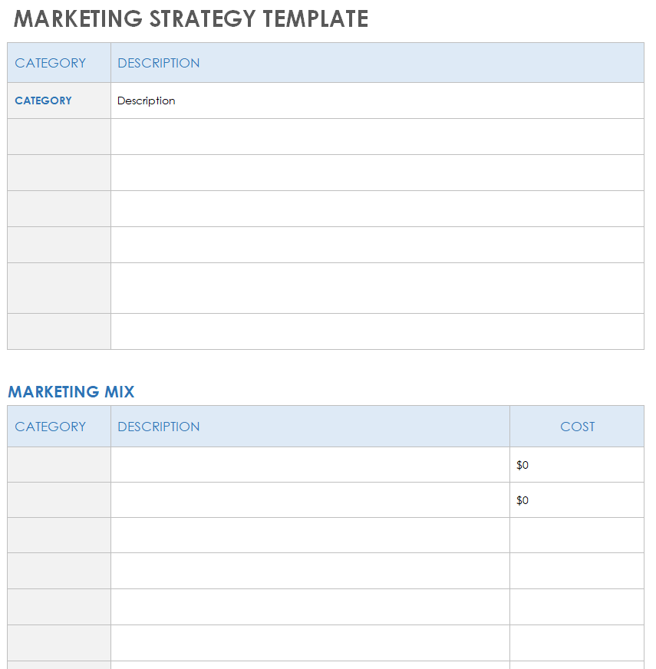Click first description cell in Marketing Mix table
Screen dimensions: 656x669
coord(310,465)
